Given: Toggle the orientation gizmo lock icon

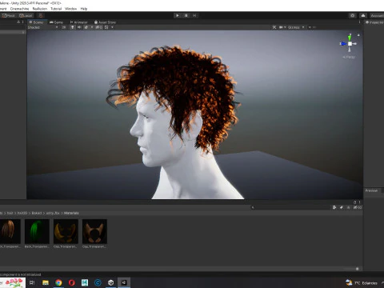Looking at the screenshot, I should (x=358, y=35).
